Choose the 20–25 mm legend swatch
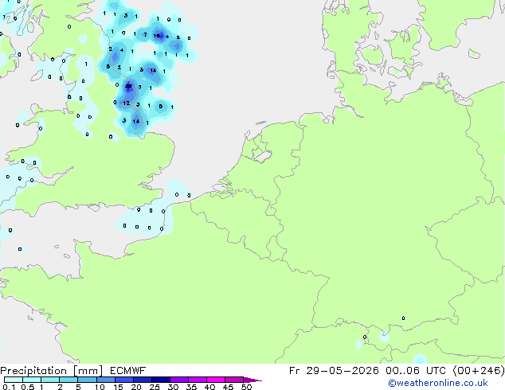This screenshot has width=505, height=390. 143,380
